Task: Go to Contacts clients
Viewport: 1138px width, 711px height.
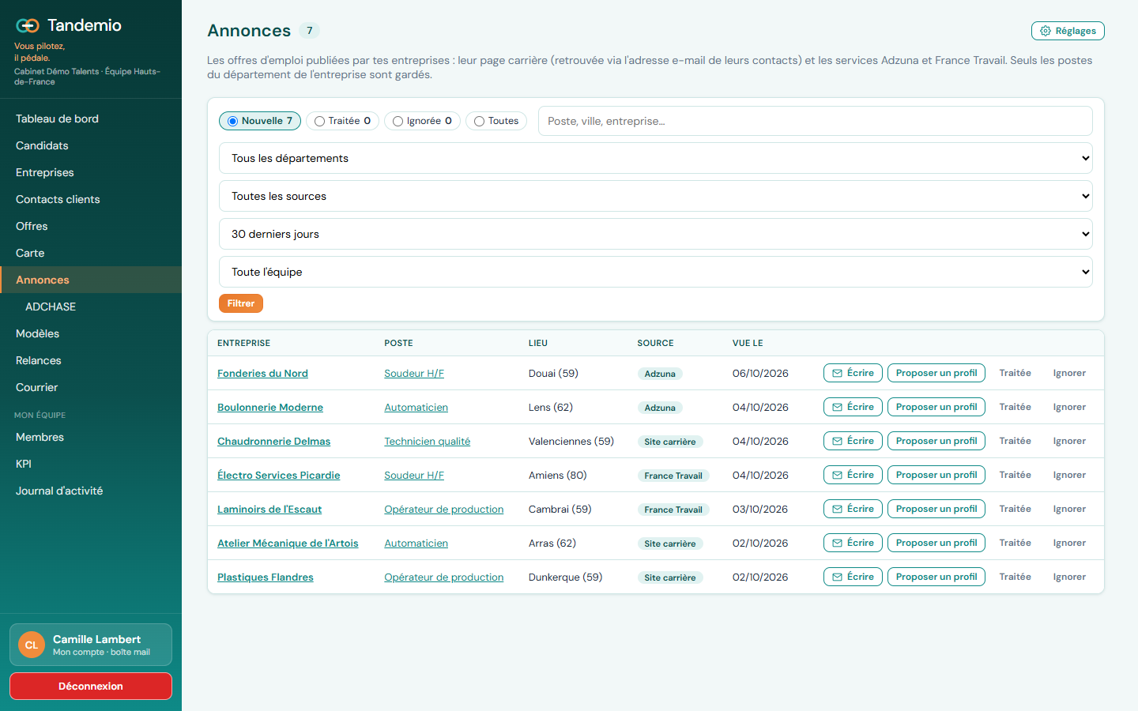Action: coord(91,199)
